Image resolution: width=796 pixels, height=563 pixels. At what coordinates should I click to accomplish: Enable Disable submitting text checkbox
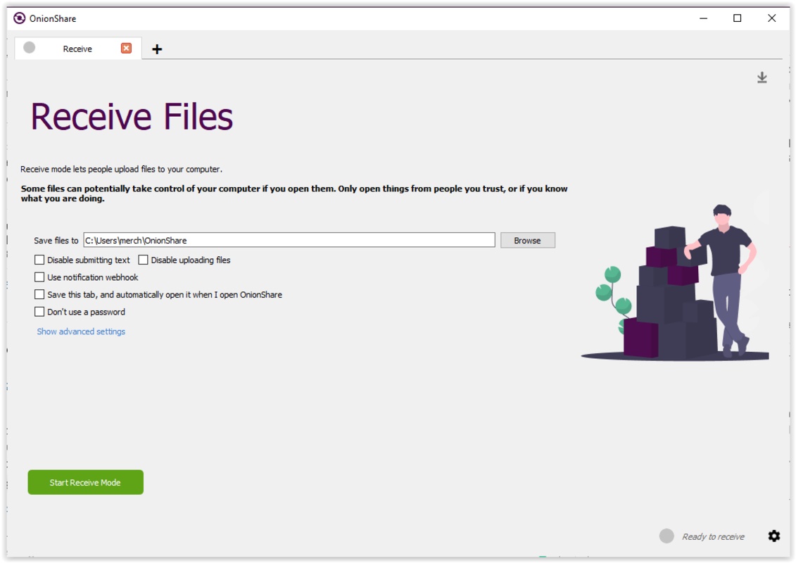coord(39,260)
